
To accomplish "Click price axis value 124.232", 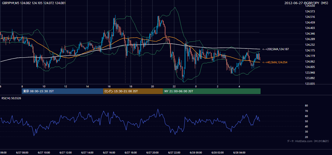I will [x=310, y=45].
